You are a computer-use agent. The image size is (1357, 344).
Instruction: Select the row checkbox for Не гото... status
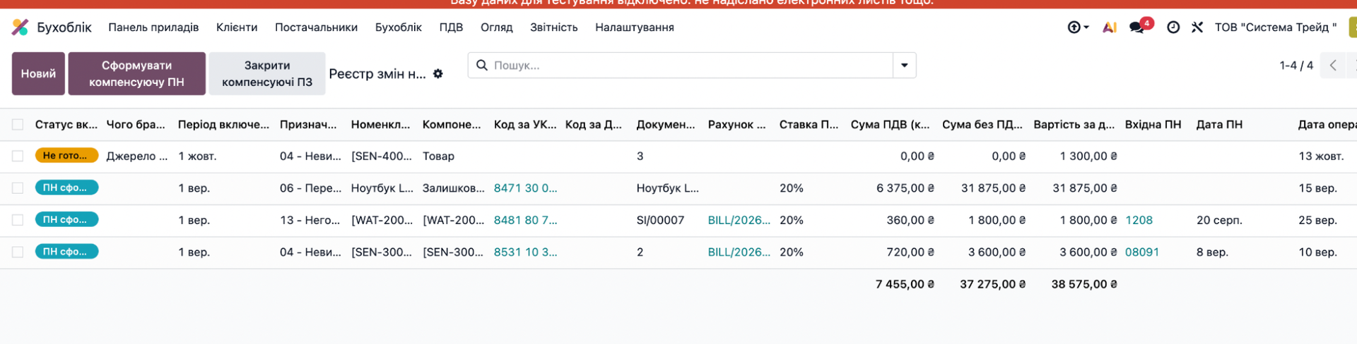point(18,156)
